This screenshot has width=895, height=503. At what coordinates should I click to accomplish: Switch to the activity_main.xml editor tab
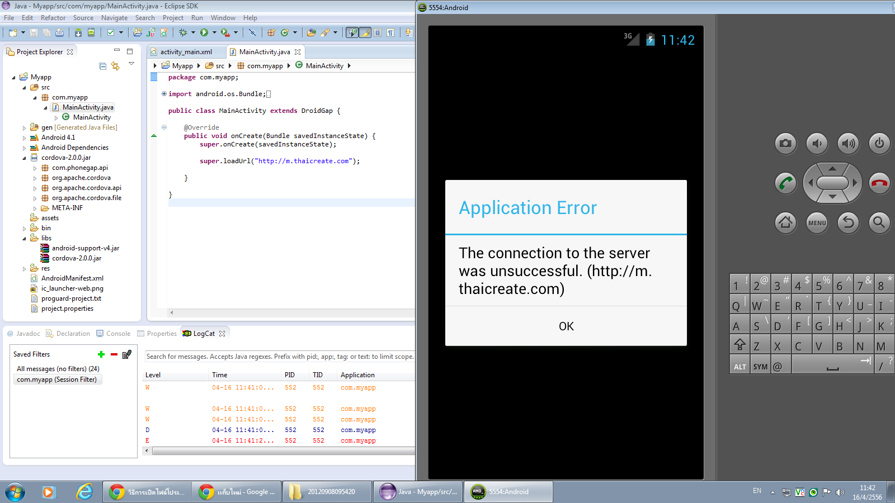click(186, 52)
